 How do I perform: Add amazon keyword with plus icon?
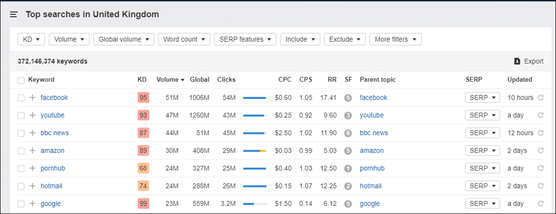point(33,151)
